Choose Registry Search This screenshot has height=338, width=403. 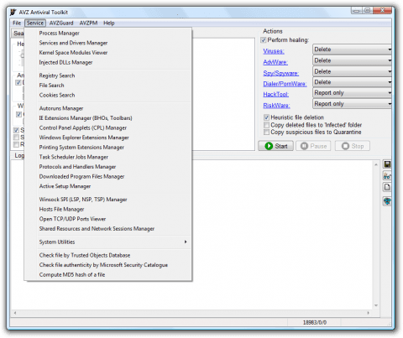pos(108,75)
